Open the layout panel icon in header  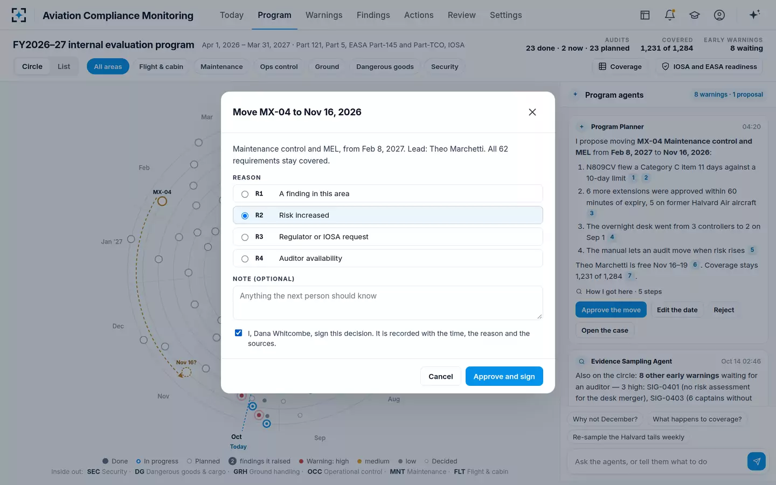tap(645, 15)
